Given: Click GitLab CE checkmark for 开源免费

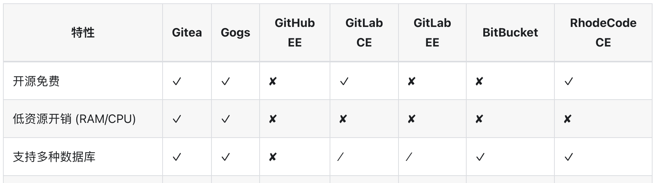Looking at the screenshot, I should [344, 81].
